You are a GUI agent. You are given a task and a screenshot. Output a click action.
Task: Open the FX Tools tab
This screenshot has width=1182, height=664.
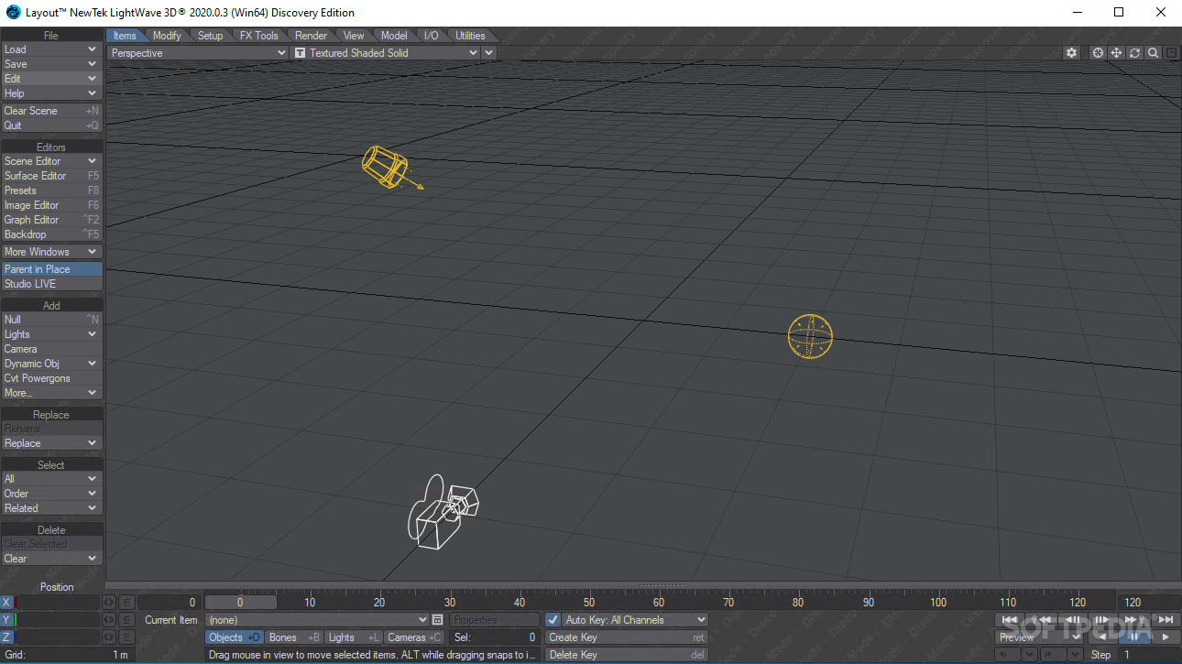pos(259,36)
